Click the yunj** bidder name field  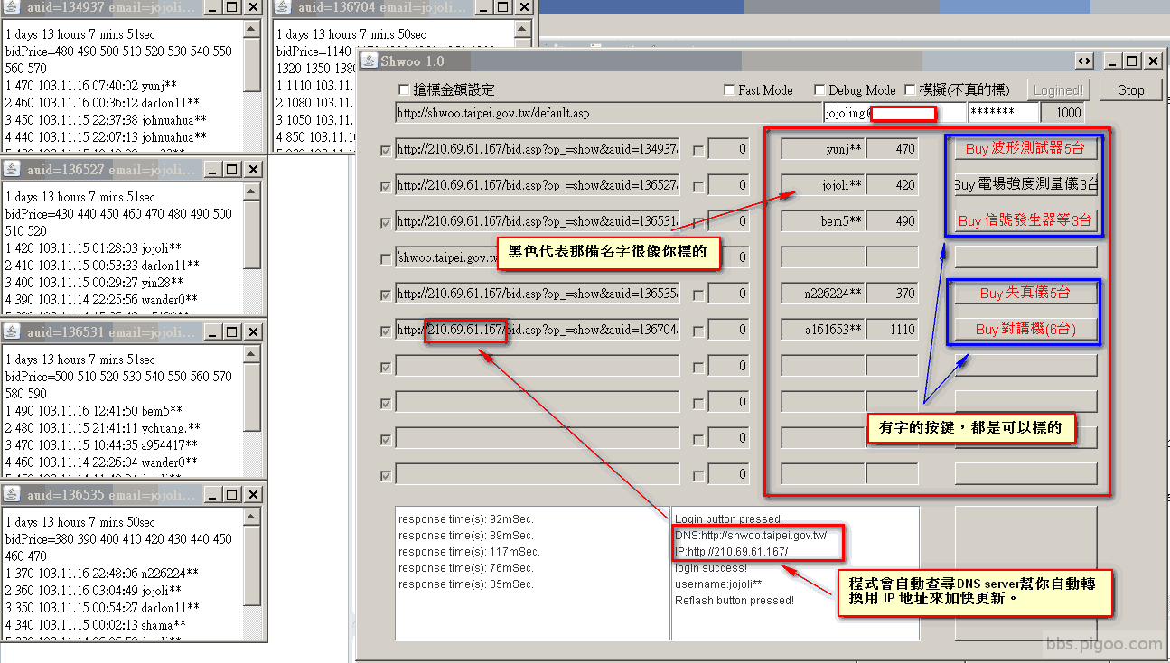coord(823,149)
